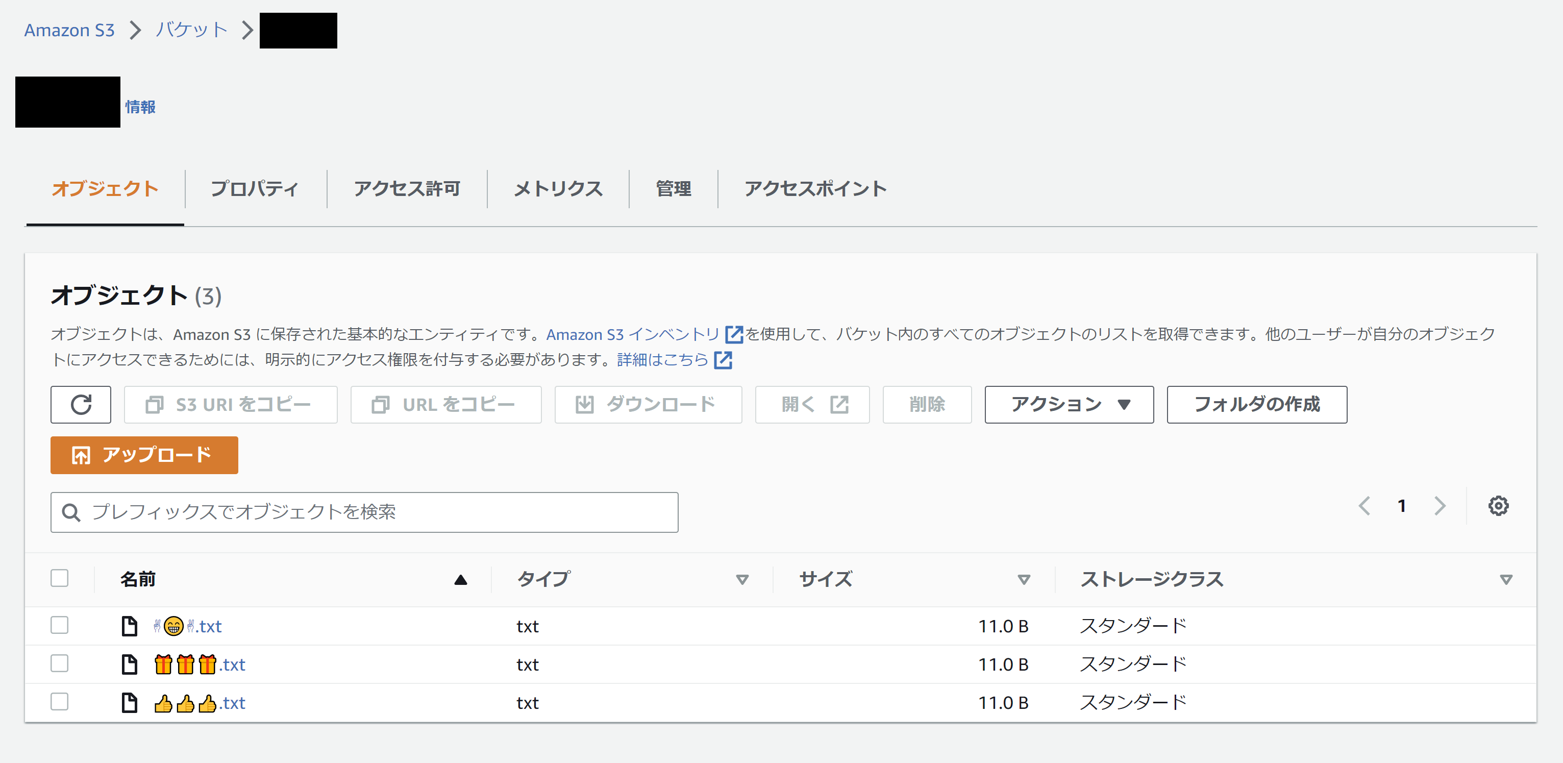1563x763 pixels.
Task: Expand the アクション dropdown menu
Action: click(x=1069, y=404)
